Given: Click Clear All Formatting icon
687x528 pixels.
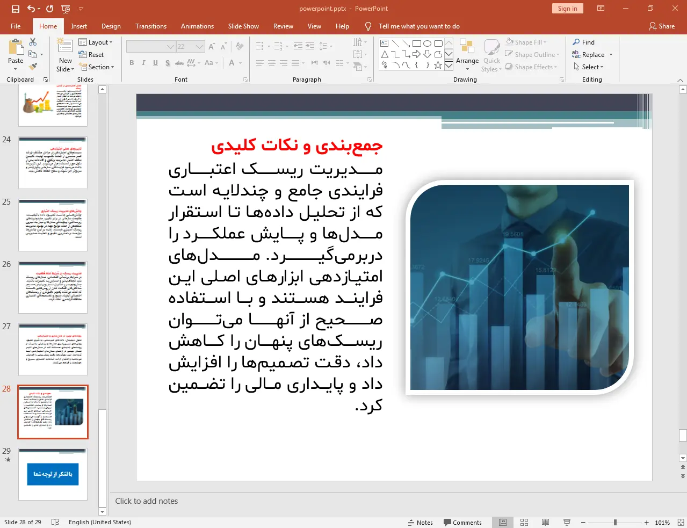Looking at the screenshot, I should point(240,47).
